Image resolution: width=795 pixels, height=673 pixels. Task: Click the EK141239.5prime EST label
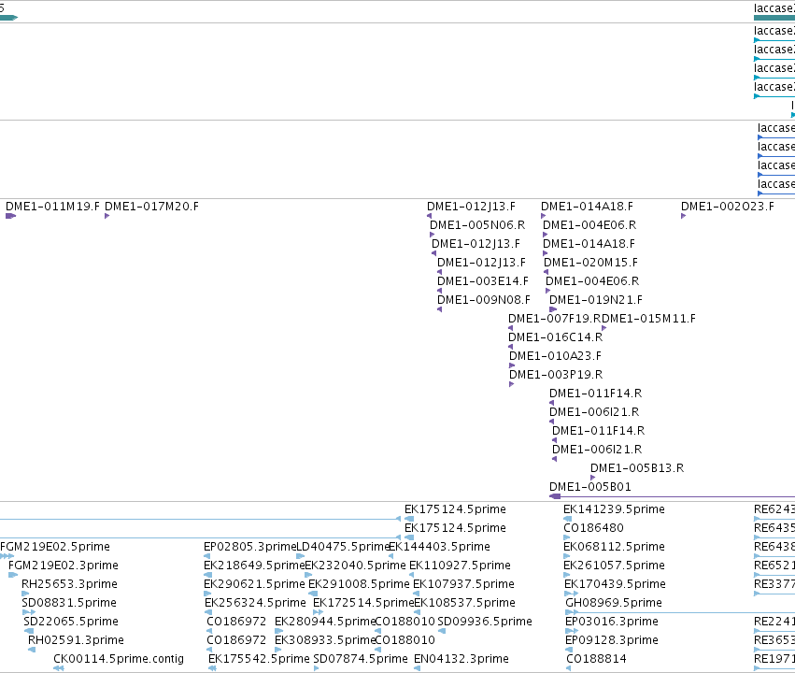(x=614, y=509)
